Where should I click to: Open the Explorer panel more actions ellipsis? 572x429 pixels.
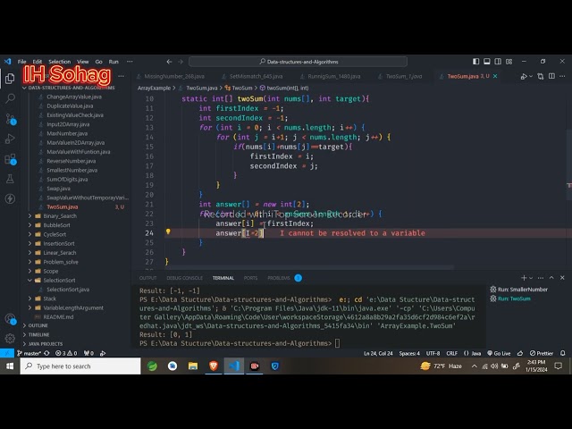point(122,76)
